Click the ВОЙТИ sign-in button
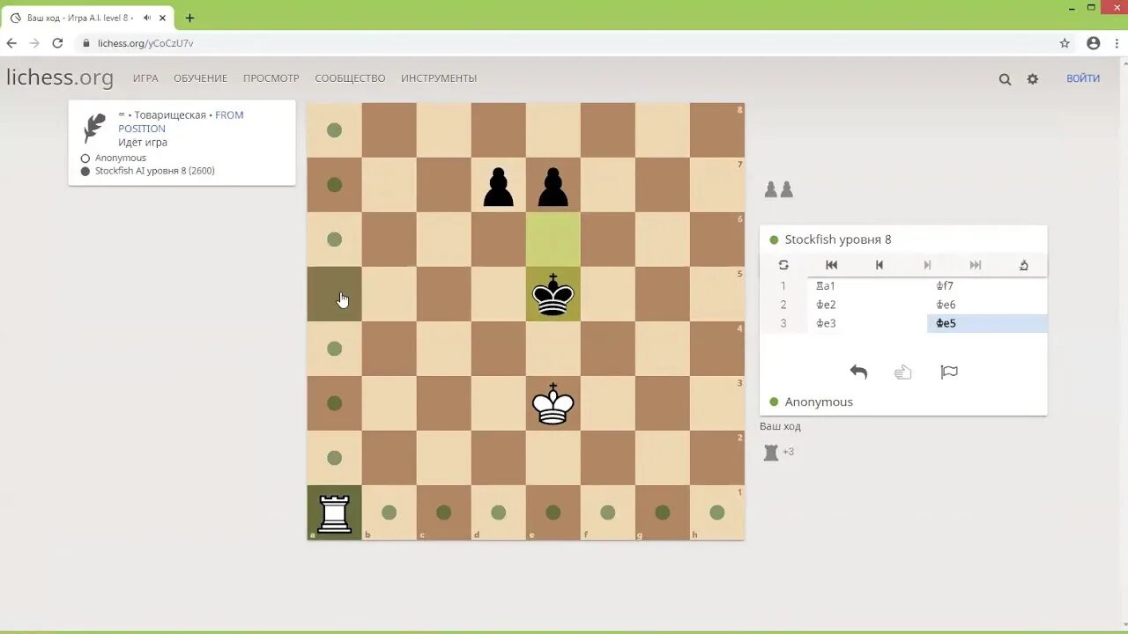This screenshot has width=1128, height=634. click(x=1083, y=78)
